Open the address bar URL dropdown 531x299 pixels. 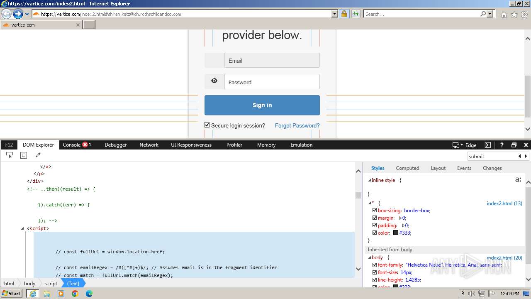335,14
